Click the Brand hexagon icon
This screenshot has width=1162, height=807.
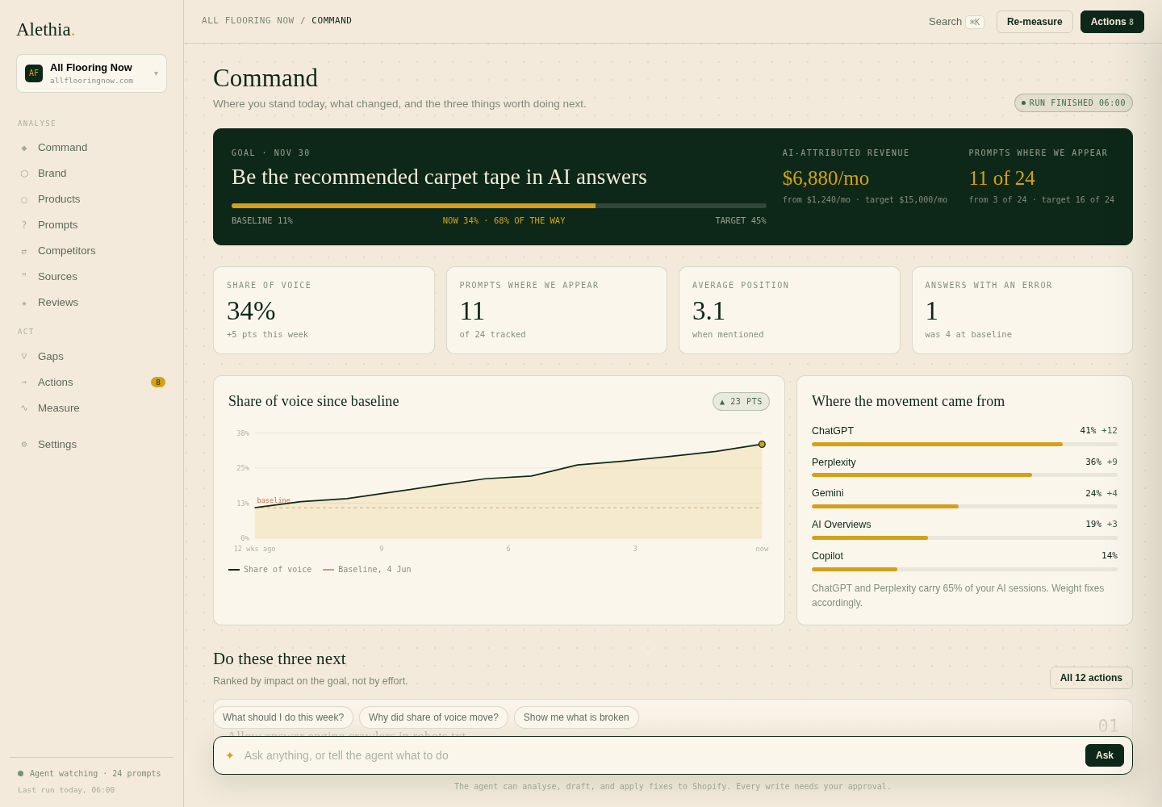[24, 174]
